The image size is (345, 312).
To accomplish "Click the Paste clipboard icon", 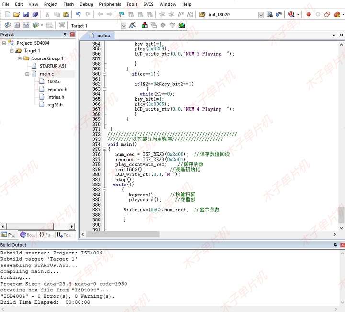I will tap(66, 14).
